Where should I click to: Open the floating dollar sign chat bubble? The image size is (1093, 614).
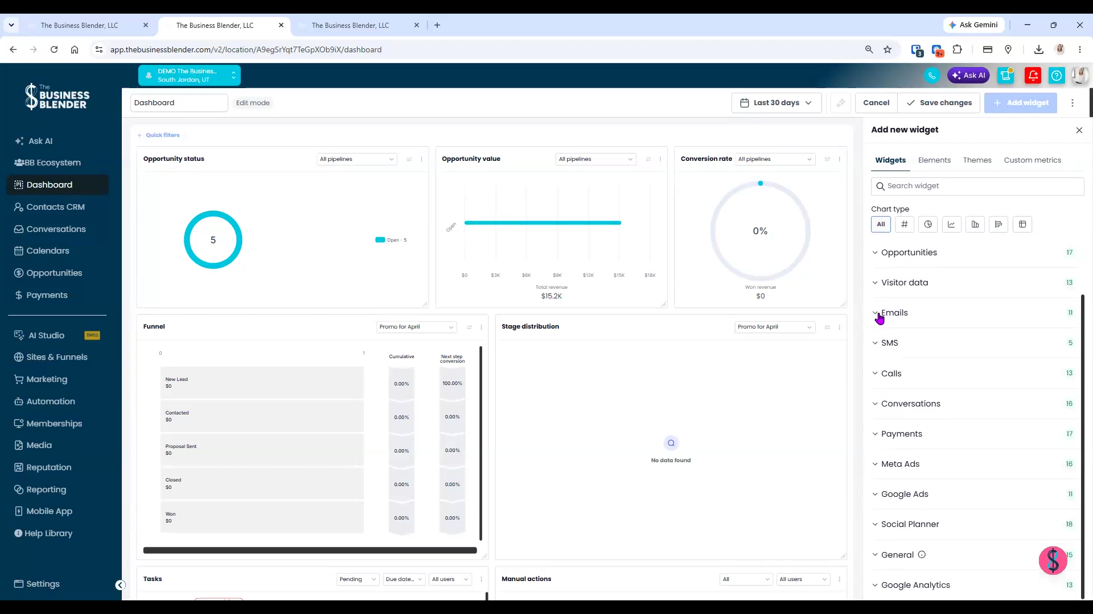click(1053, 561)
